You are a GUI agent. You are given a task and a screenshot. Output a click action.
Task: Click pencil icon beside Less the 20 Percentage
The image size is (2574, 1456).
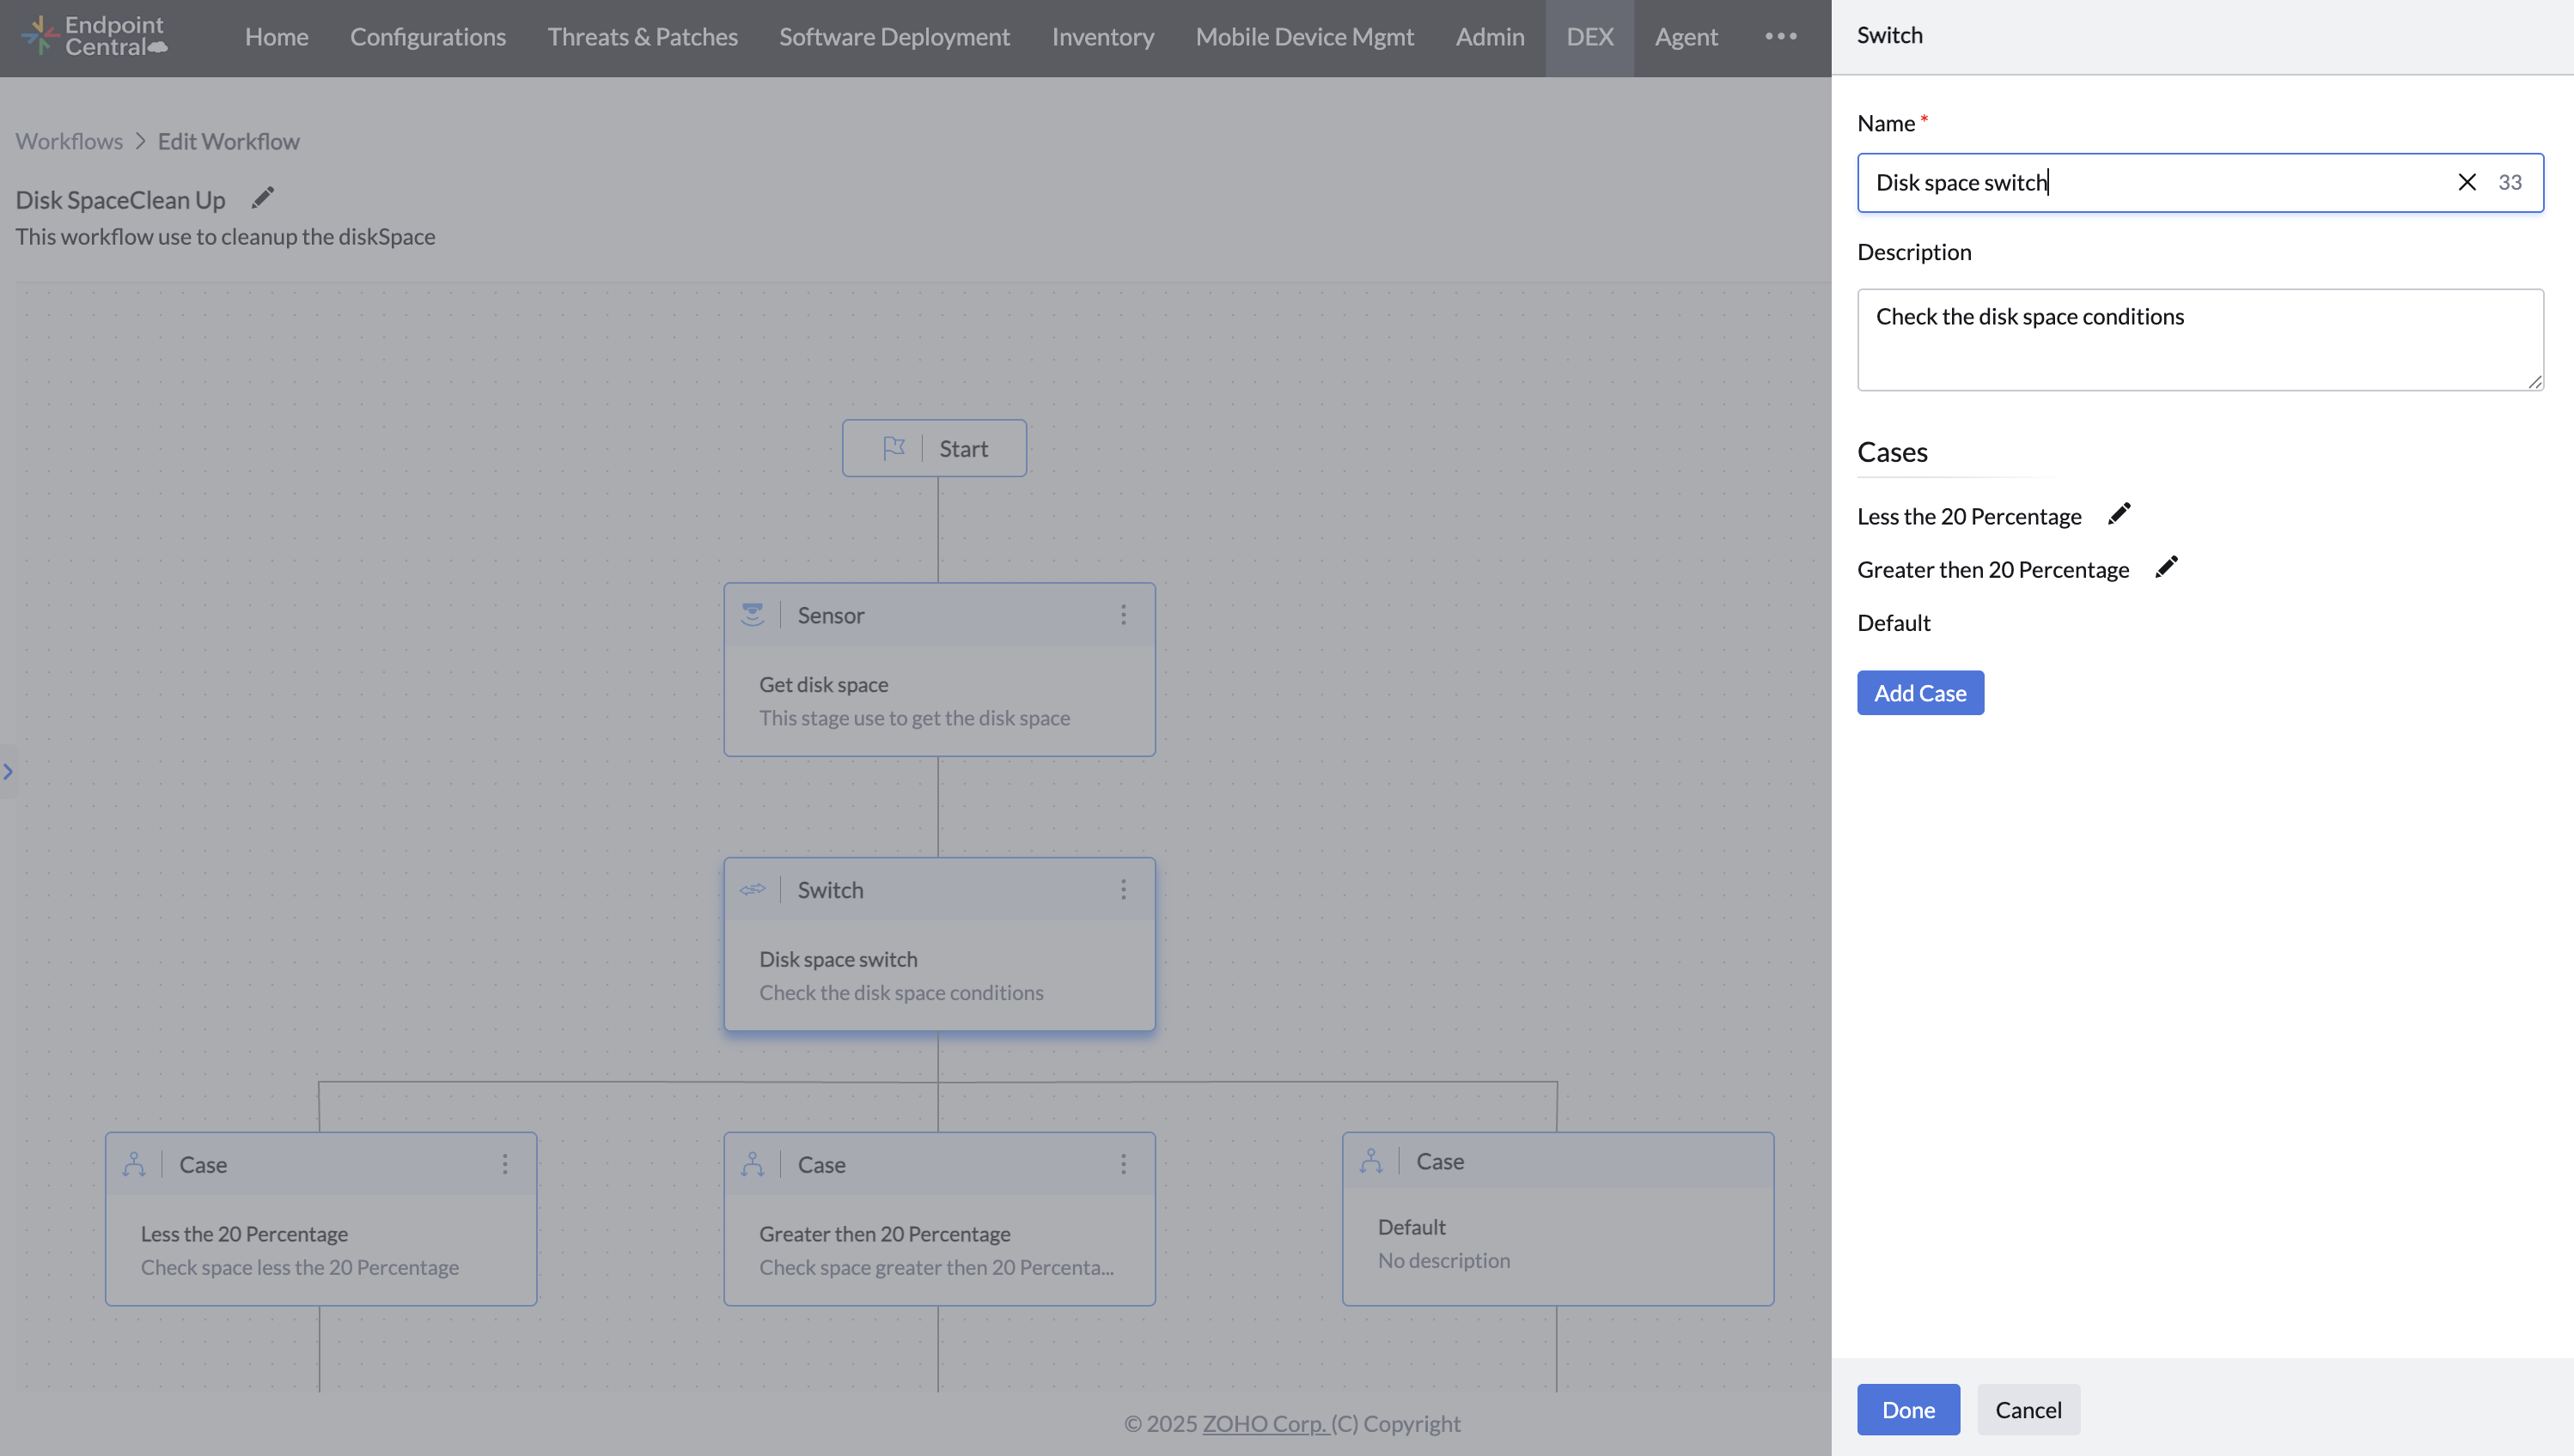click(2119, 514)
